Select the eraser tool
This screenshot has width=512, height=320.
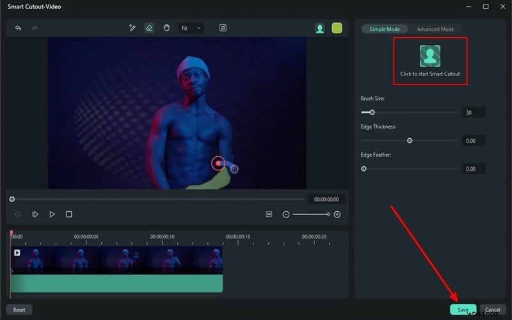(149, 28)
